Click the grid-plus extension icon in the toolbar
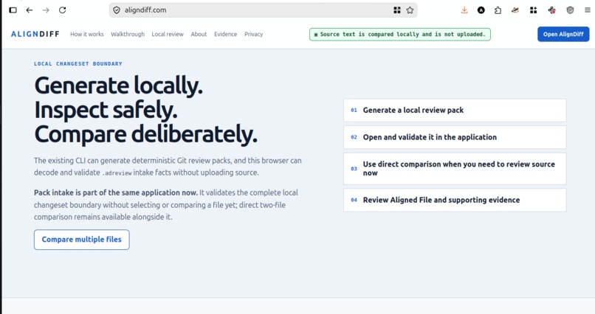The image size is (595, 314). 533,10
